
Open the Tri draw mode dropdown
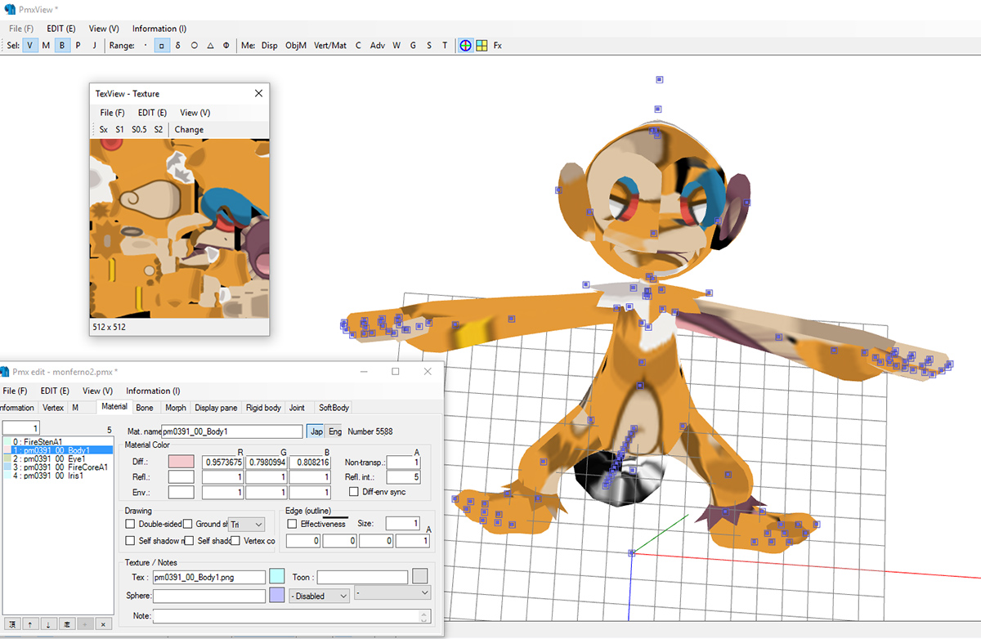point(247,524)
